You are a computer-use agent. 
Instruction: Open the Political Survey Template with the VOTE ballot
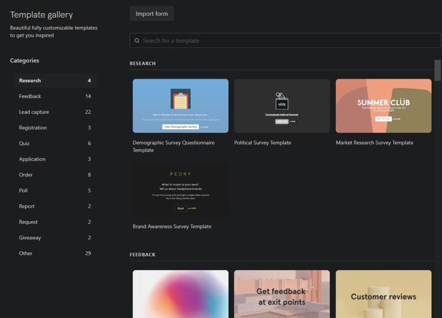click(281, 105)
